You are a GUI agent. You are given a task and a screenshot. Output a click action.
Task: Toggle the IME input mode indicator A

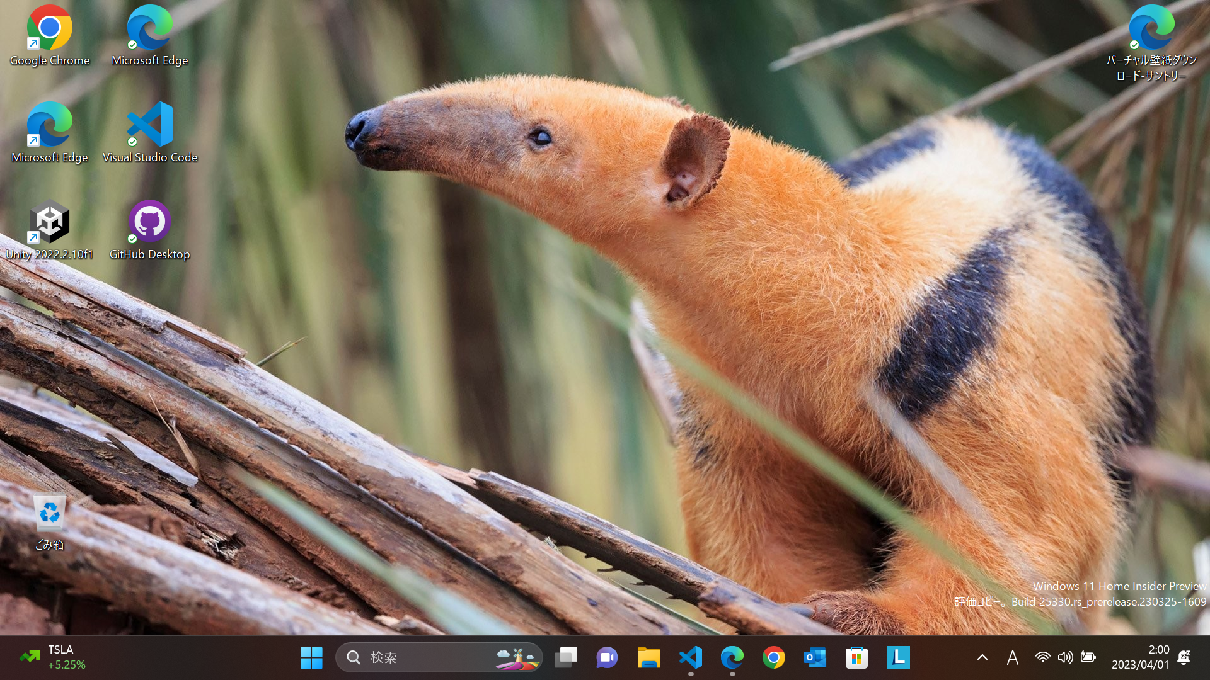click(1013, 657)
